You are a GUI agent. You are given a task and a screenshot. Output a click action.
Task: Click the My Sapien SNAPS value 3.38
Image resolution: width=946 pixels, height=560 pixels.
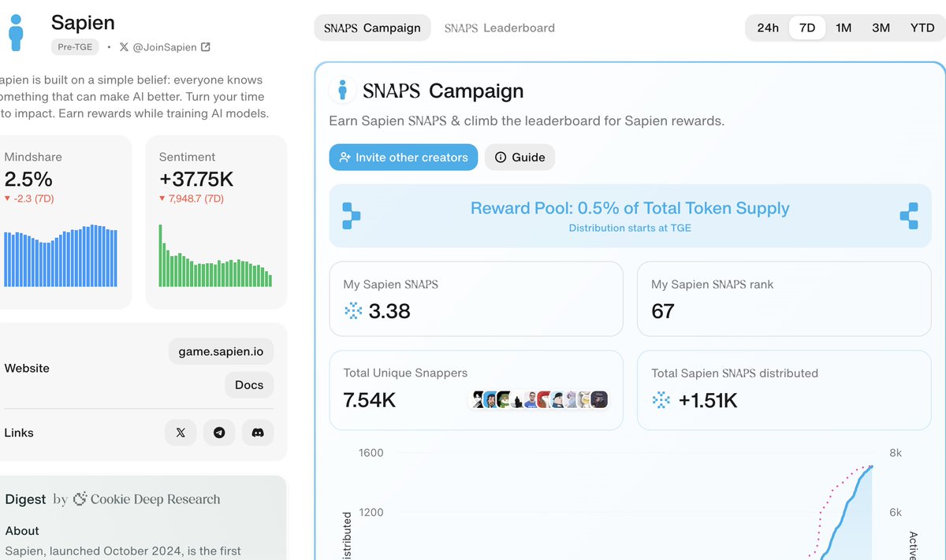click(389, 311)
